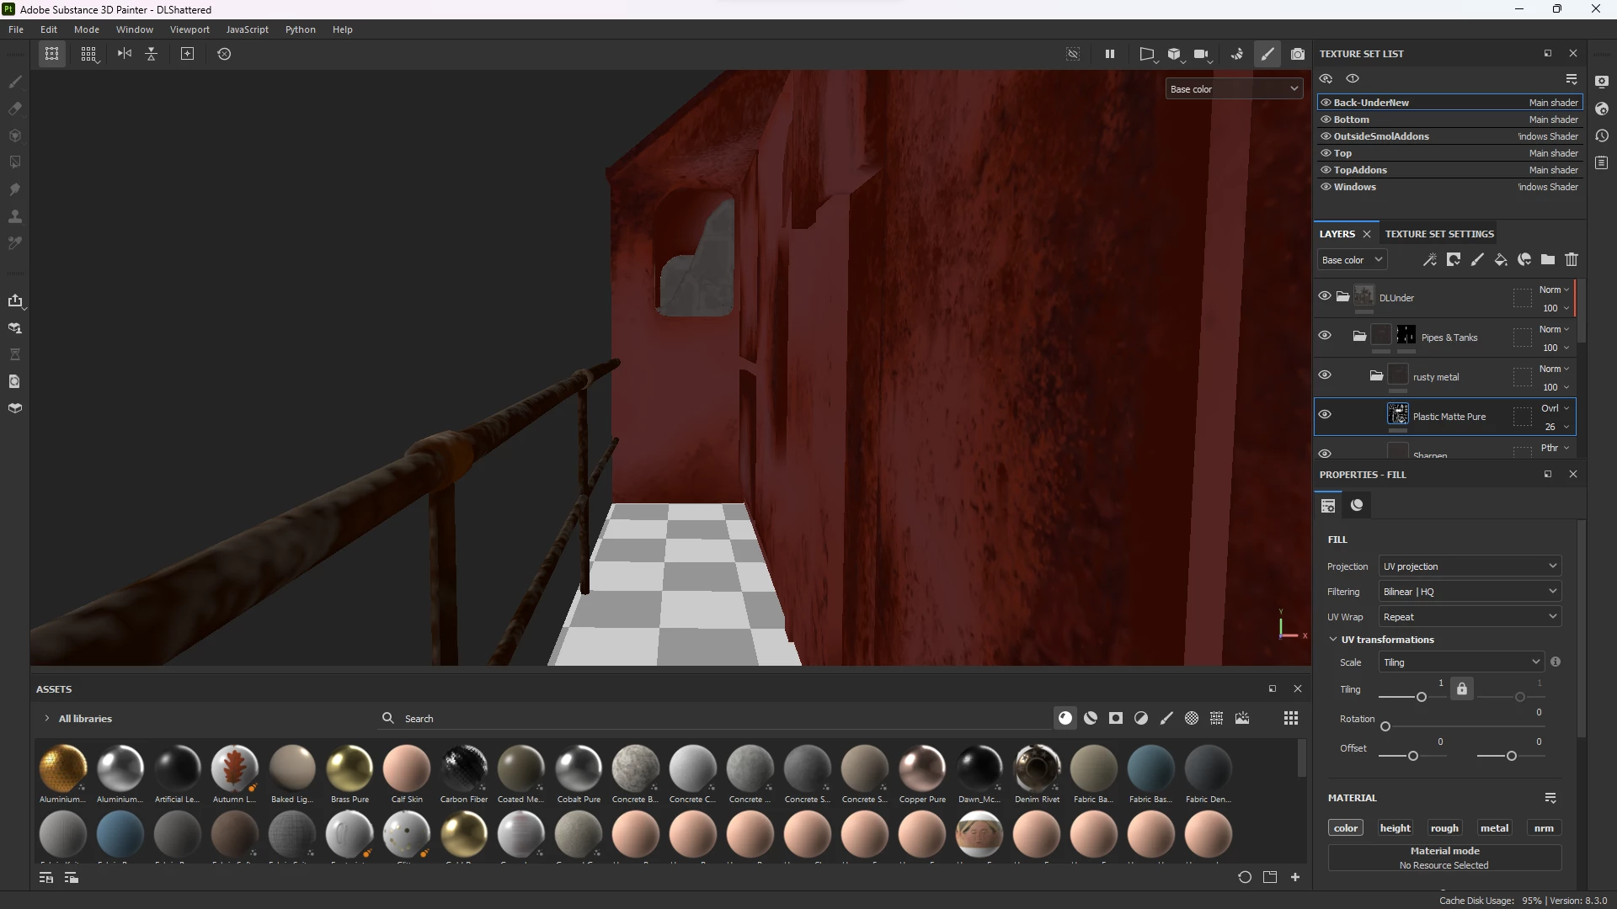Toggle symmetry icon in top toolbar
Screen dimensions: 1617x909
pyautogui.click(x=125, y=54)
